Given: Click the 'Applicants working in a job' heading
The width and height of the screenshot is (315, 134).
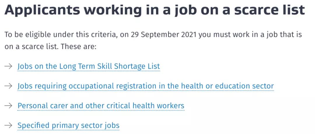Looking at the screenshot, I should tap(155, 10).
